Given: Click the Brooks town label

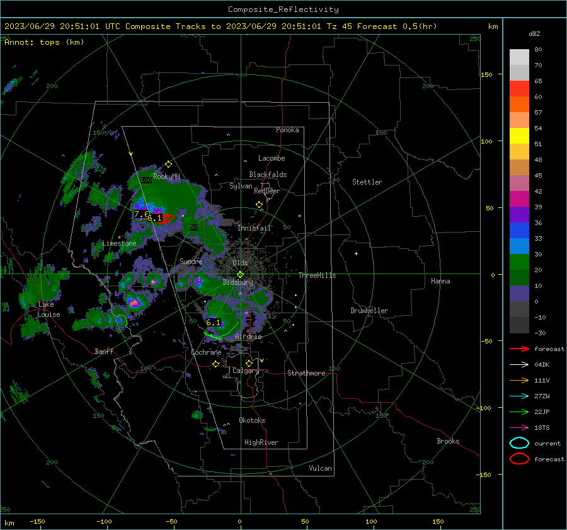Looking at the screenshot, I should pyautogui.click(x=448, y=441).
